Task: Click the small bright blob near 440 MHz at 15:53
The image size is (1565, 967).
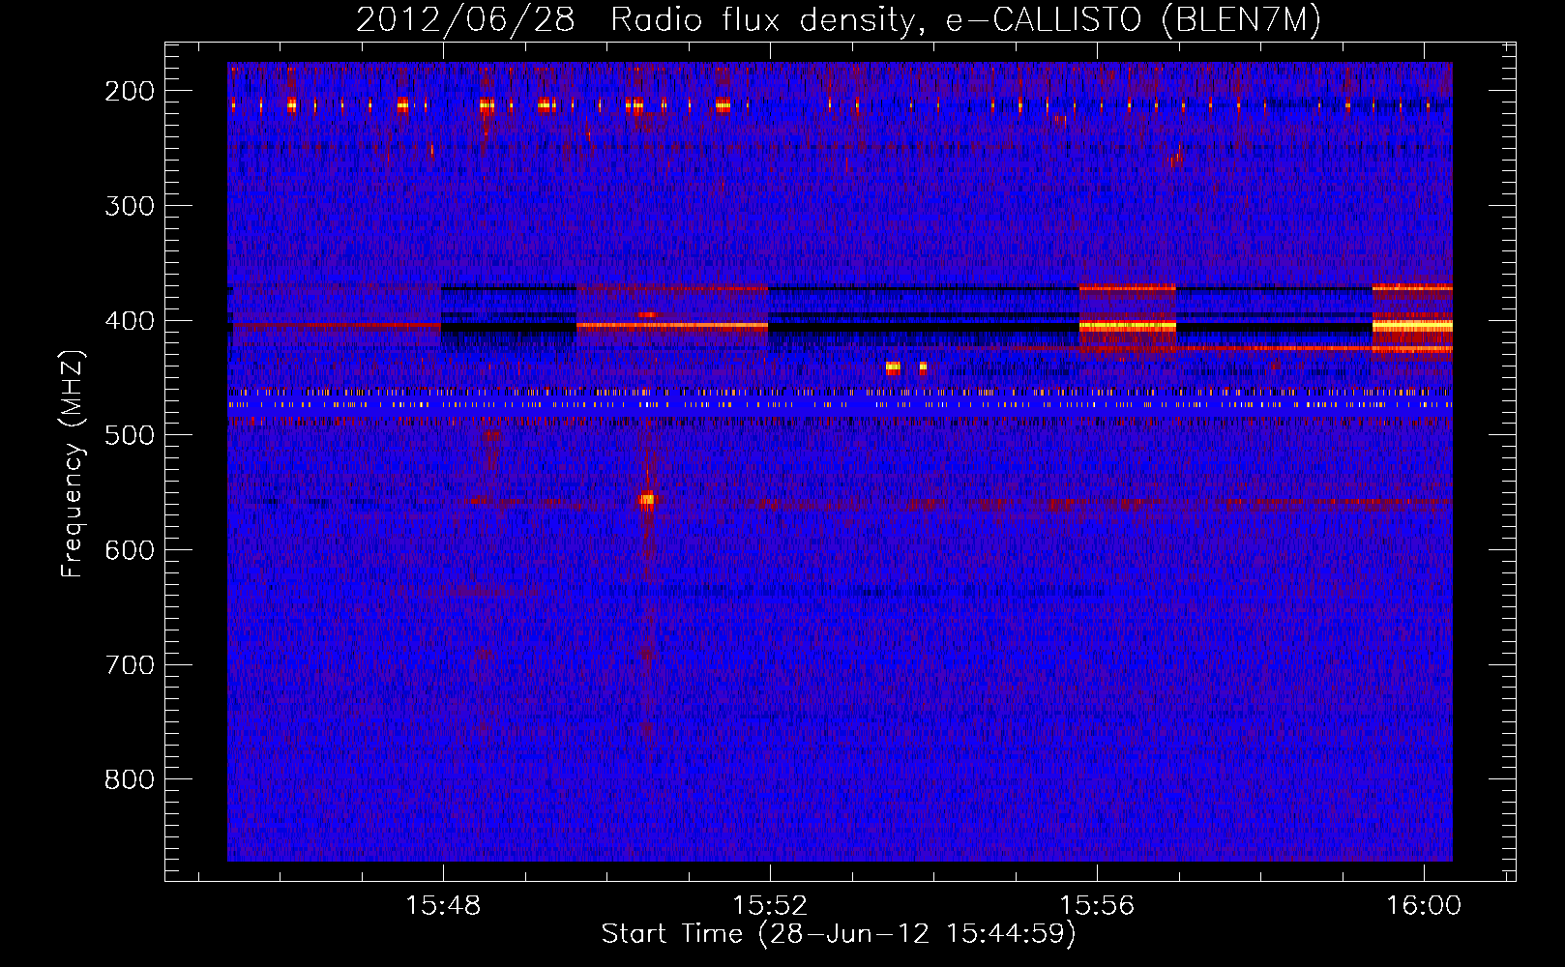Action: (x=893, y=367)
